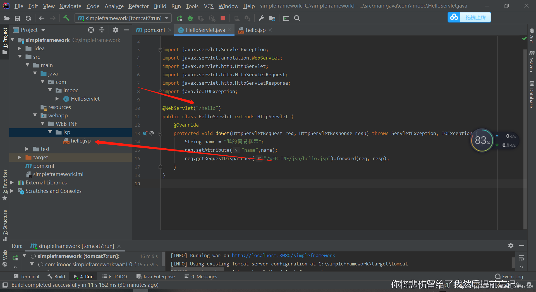Toggle tool window quick access status icon

coord(5,285)
